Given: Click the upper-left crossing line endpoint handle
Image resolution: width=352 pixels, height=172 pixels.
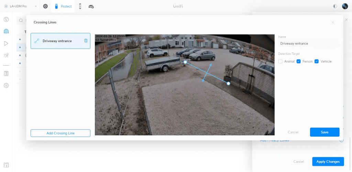Looking at the screenshot, I should coord(185,62).
